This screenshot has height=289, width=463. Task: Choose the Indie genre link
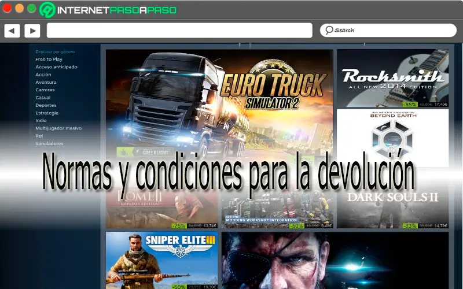(x=41, y=121)
